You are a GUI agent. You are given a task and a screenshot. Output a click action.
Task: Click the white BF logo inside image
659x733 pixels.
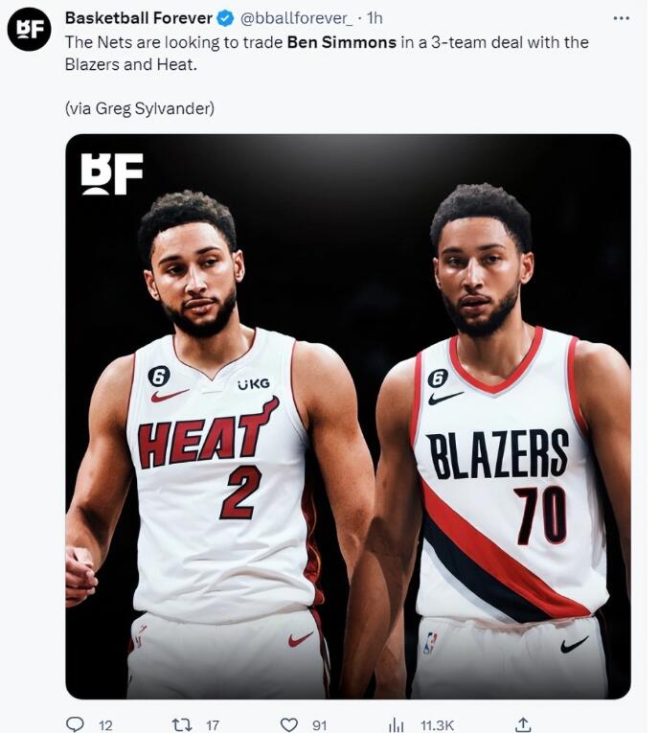pyautogui.click(x=112, y=173)
